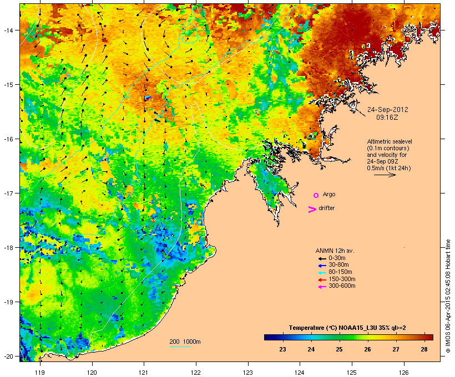Click longitude axis label 121
Image resolution: width=455 pixels, height=377 pixels.
(x=144, y=373)
